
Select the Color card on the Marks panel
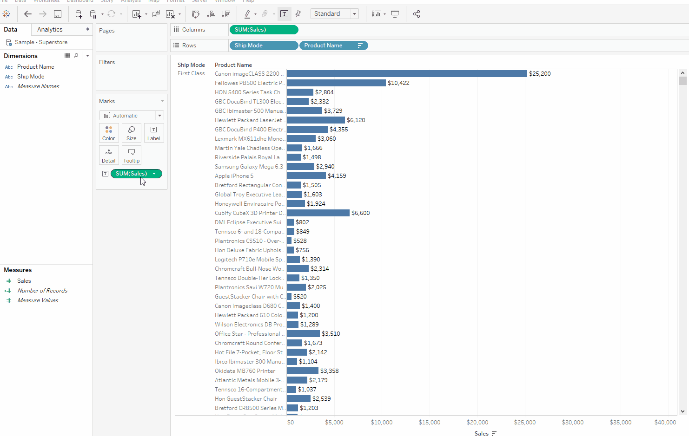click(108, 133)
